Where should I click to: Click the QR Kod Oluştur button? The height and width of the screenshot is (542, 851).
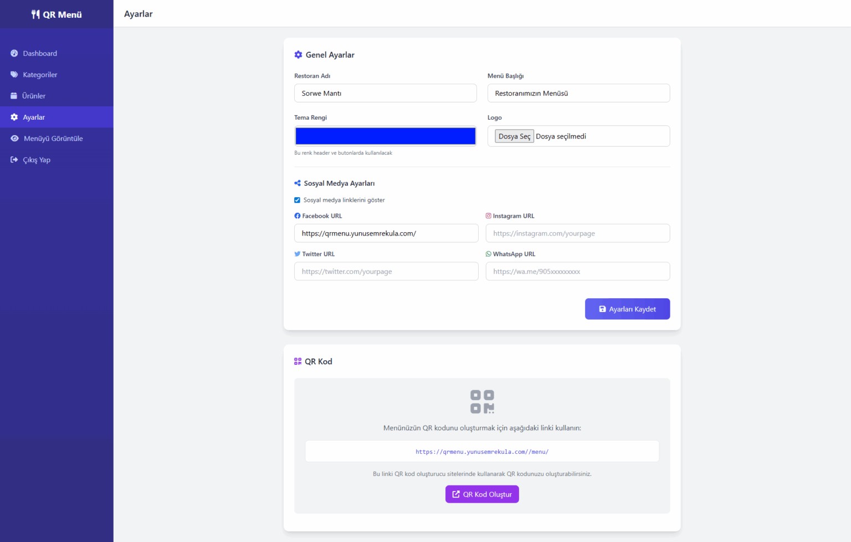coord(482,494)
